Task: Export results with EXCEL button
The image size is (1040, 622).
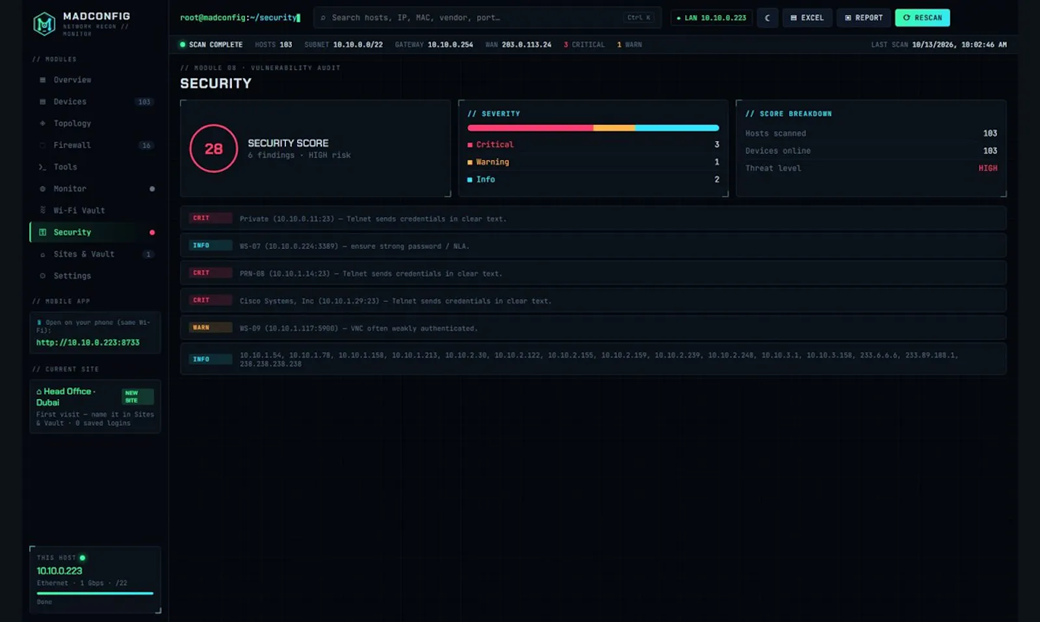Action: [807, 18]
